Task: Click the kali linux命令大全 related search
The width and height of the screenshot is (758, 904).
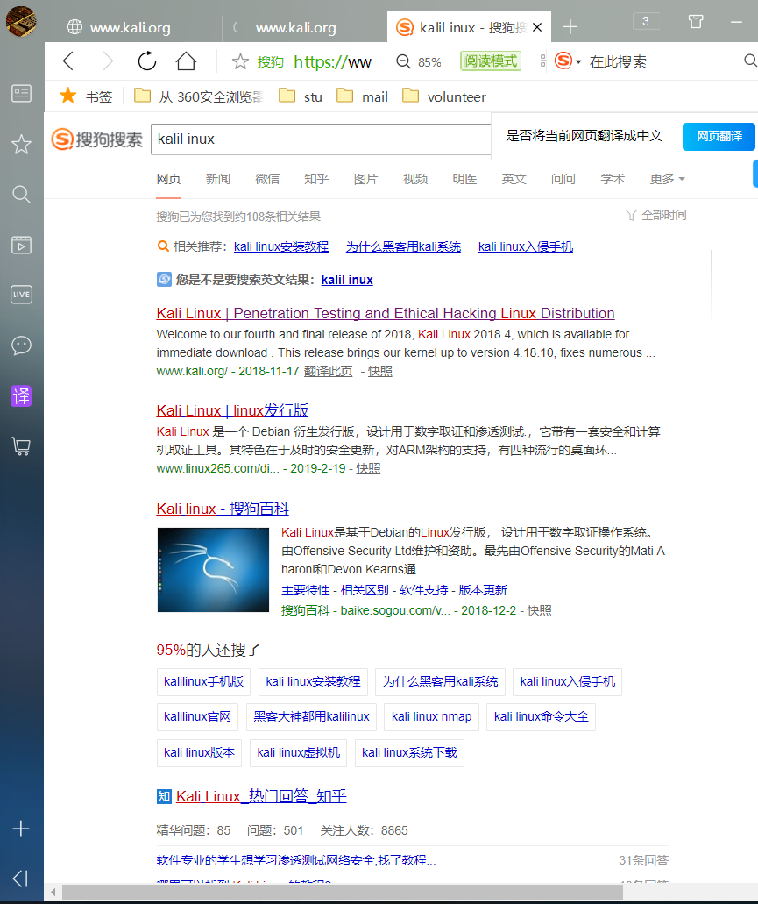Action: (542, 716)
